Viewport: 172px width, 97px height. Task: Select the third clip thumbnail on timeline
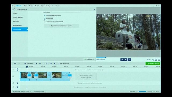tap(43, 75)
